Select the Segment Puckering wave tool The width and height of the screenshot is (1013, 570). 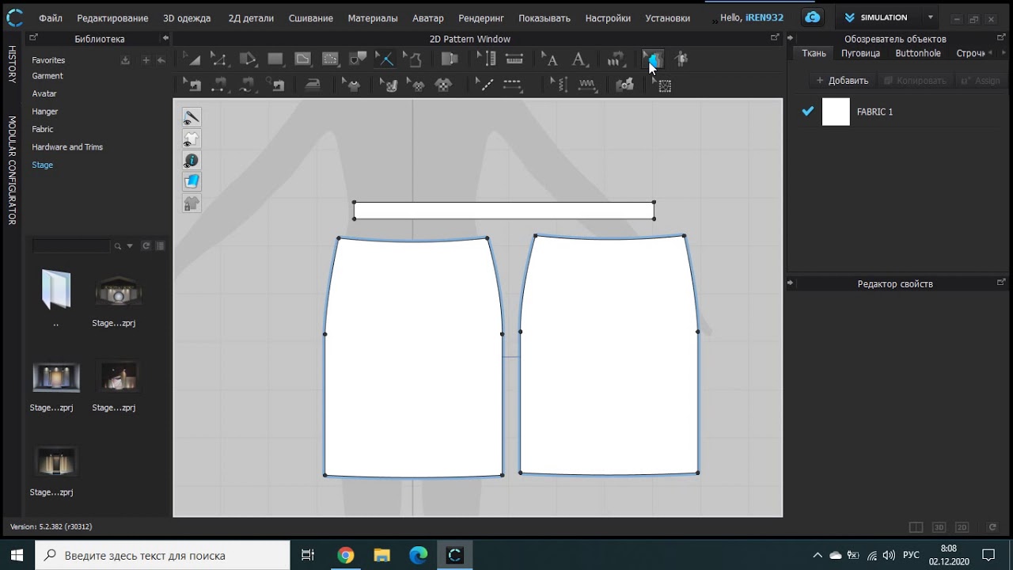pos(587,85)
